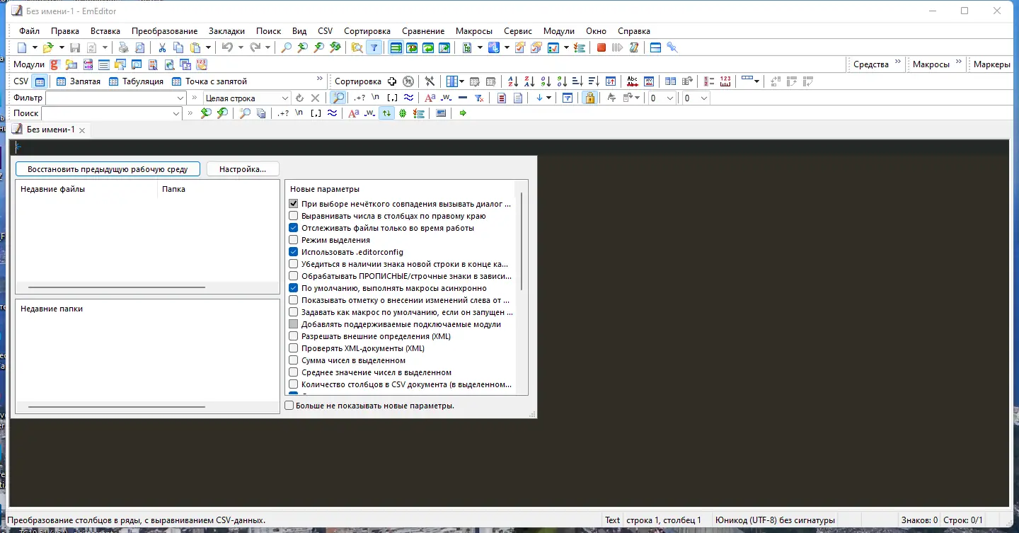Expand the Фильтр combo box dropdown
1019x533 pixels.
(x=180, y=98)
